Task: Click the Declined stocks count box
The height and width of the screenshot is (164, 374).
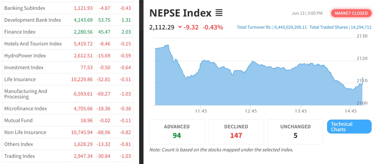Action: pos(236,132)
